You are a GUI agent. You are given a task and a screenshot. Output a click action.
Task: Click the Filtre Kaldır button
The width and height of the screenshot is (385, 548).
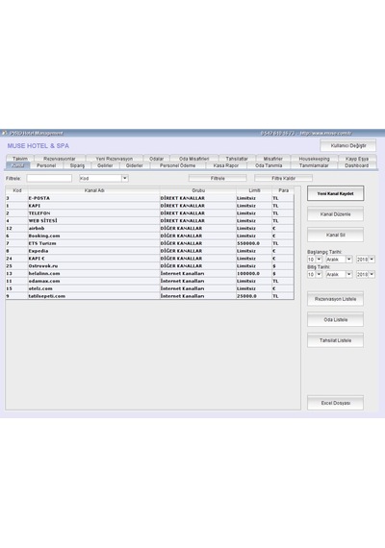284,178
